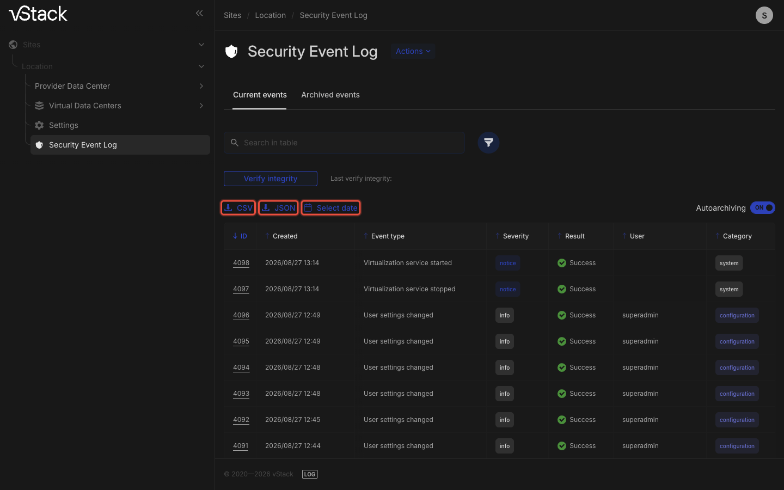Export events as CSV
The height and width of the screenshot is (490, 784).
238,208
